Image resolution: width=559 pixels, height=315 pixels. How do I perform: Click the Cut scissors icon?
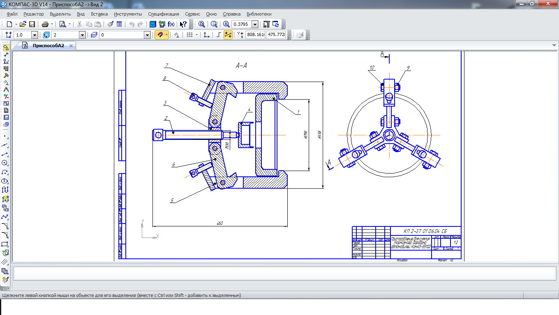(80, 24)
